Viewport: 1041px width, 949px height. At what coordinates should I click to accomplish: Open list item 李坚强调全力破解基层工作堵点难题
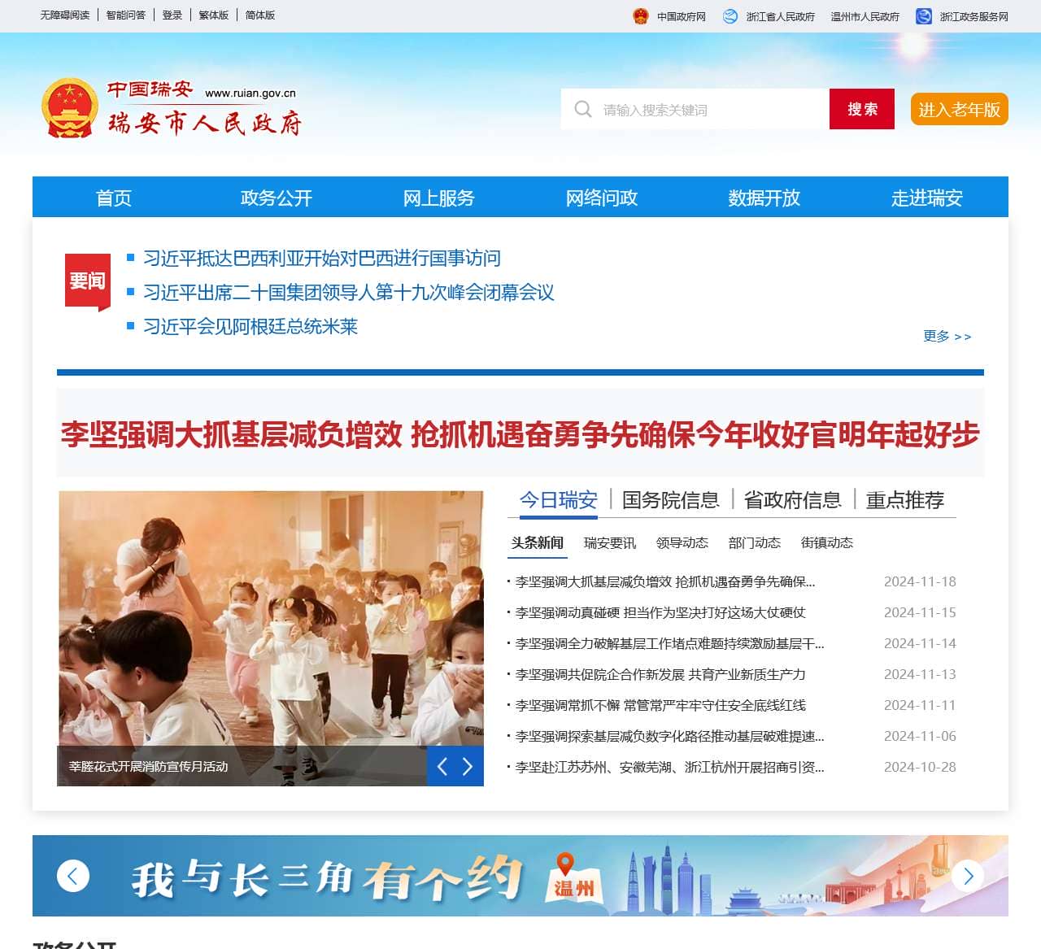click(x=670, y=643)
